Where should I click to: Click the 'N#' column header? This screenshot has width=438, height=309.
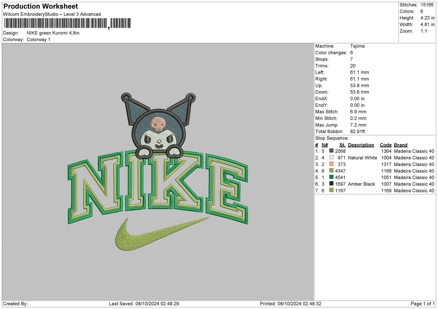[325, 145]
